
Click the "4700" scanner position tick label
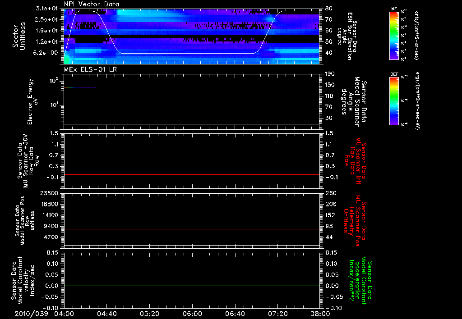[51, 237]
